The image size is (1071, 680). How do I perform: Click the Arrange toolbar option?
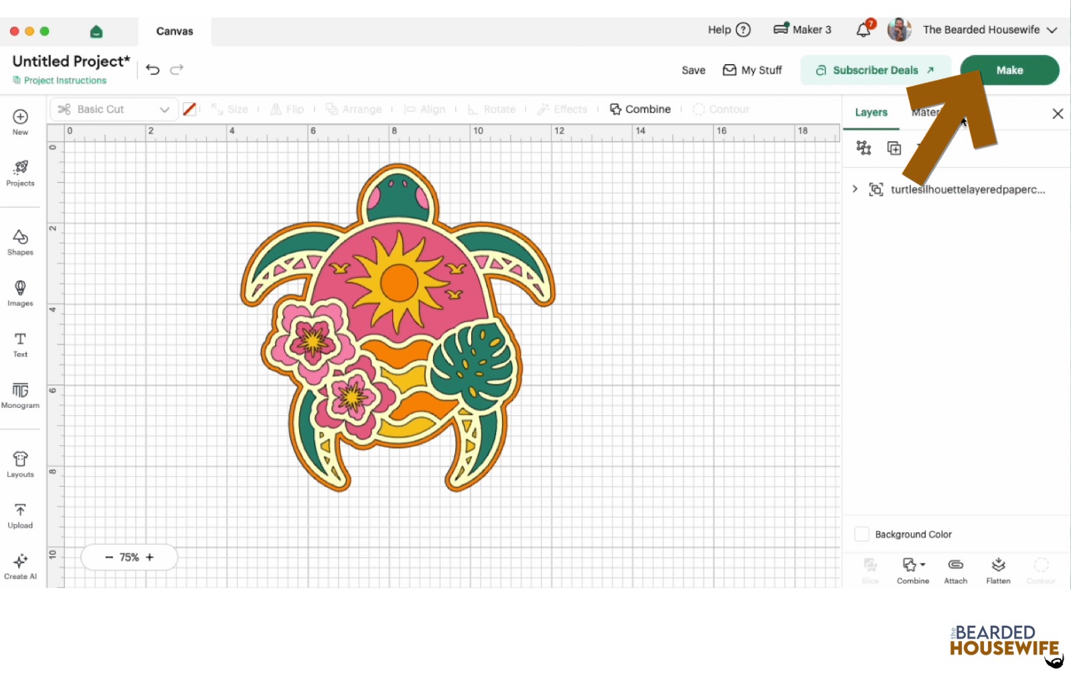353,109
